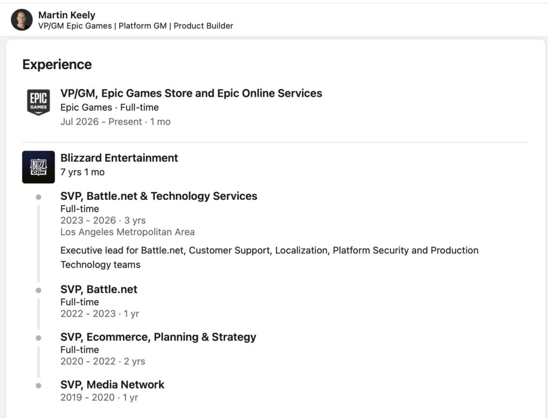Open the Blizzard Entertainment company name link
548x418 pixels.
[119, 158]
